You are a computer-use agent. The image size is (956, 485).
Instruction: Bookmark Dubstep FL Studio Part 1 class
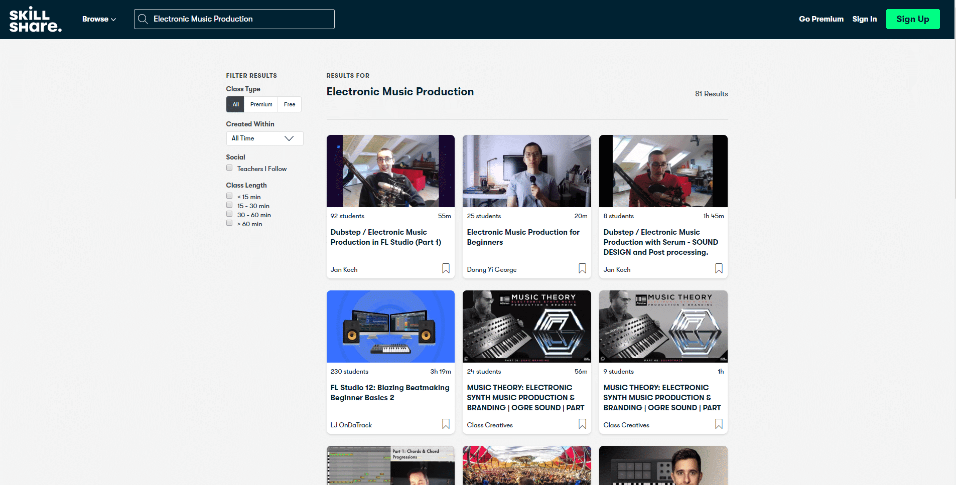[446, 268]
